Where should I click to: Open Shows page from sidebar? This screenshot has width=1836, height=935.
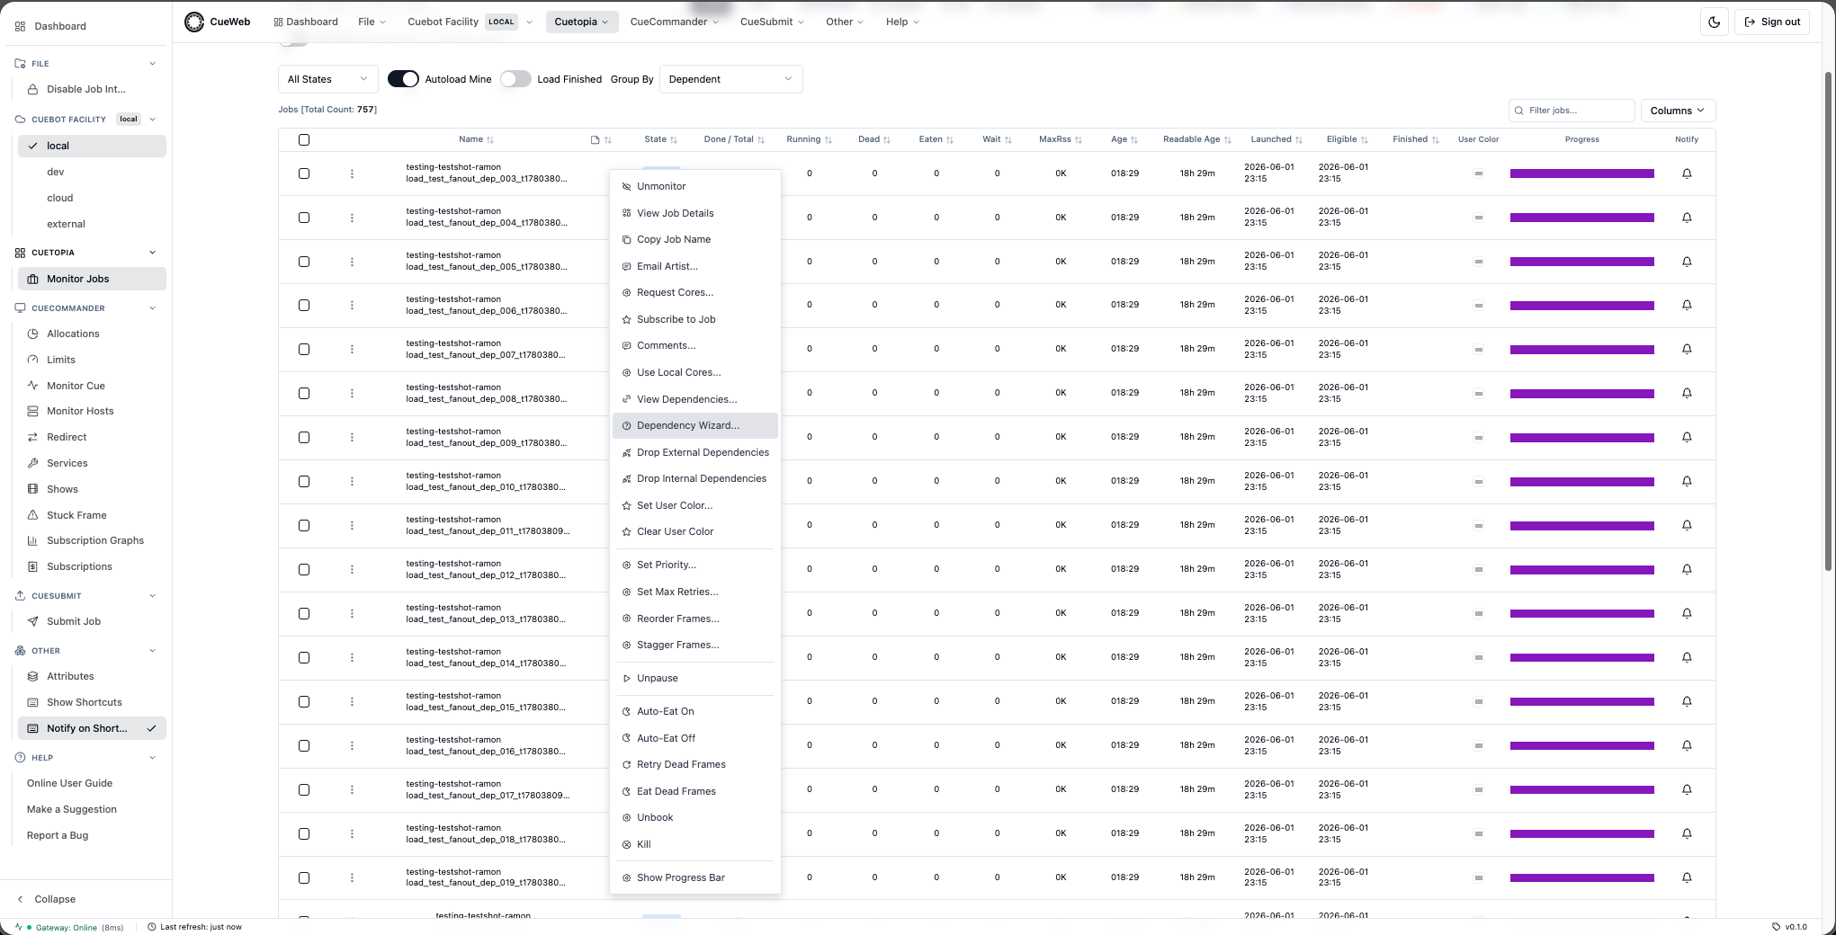coord(62,489)
